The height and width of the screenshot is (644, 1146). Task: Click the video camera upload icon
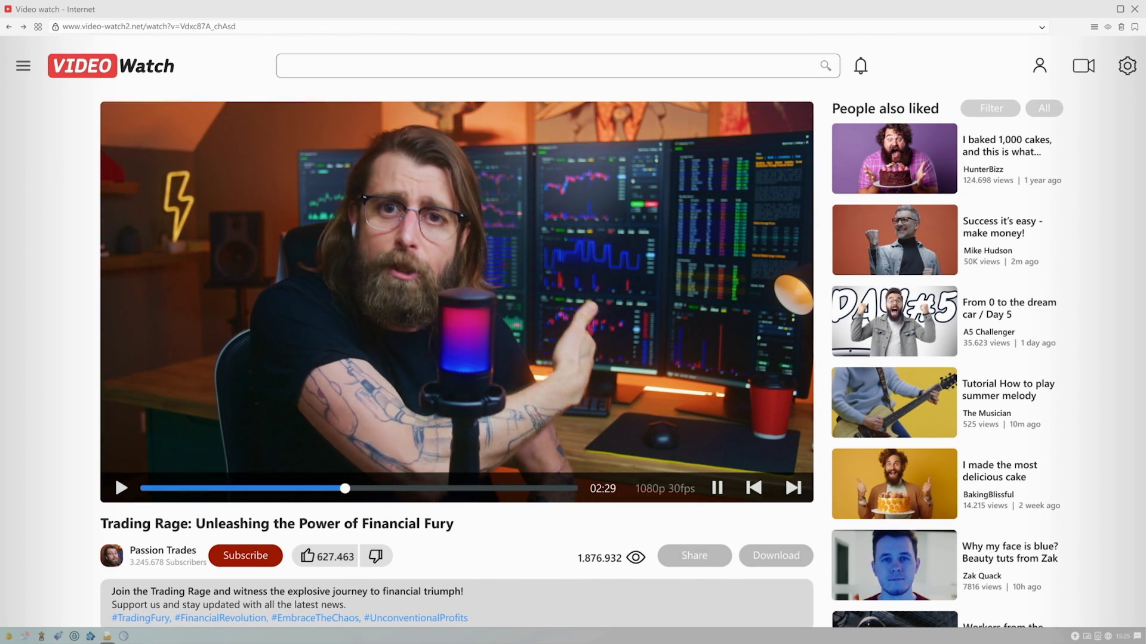[x=1083, y=66]
